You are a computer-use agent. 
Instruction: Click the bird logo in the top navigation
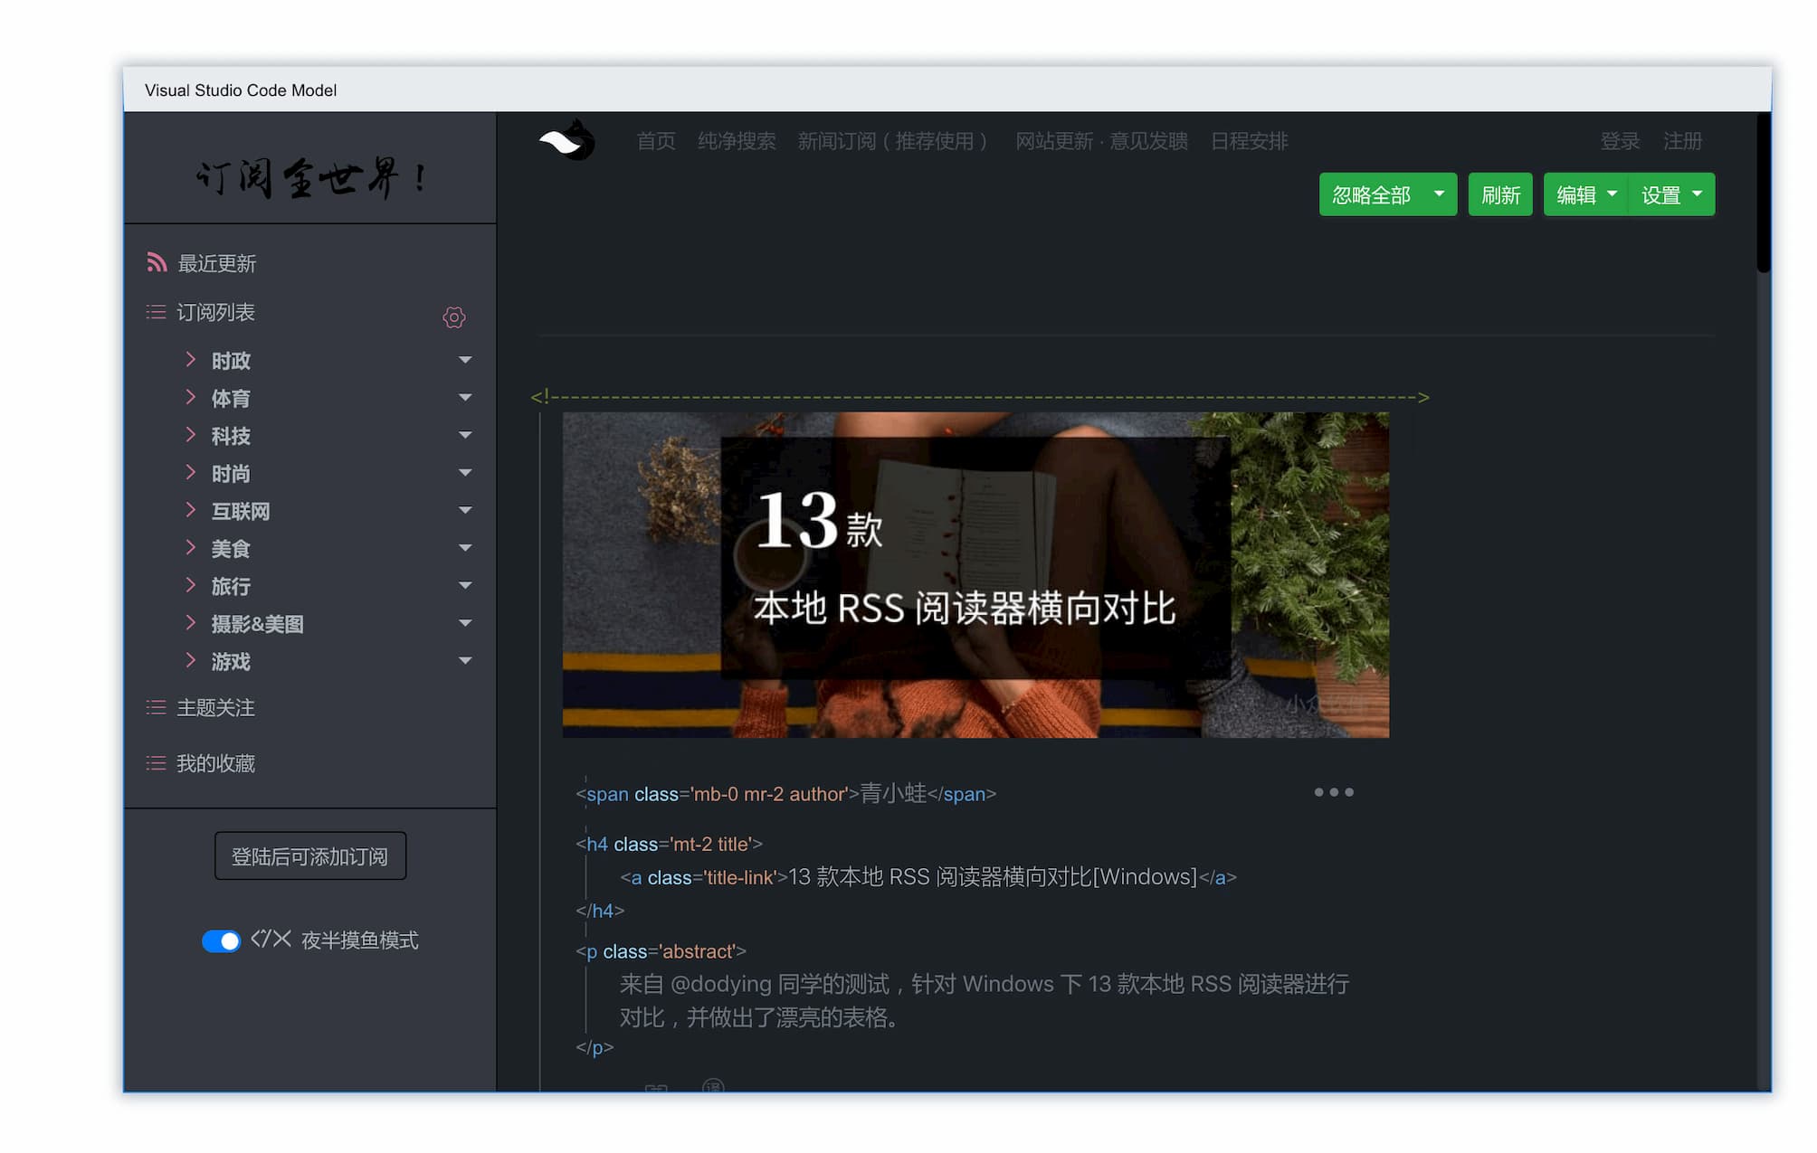tap(567, 140)
